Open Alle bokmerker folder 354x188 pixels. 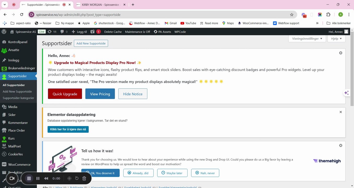(x=339, y=23)
